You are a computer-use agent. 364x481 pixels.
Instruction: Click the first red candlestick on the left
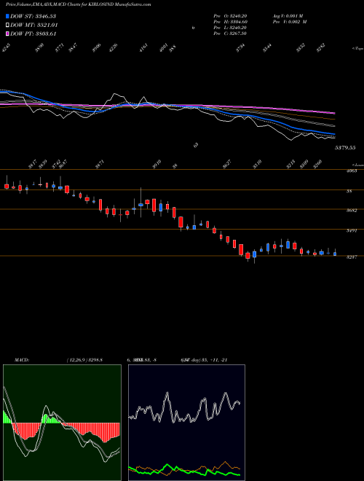(x=7, y=184)
